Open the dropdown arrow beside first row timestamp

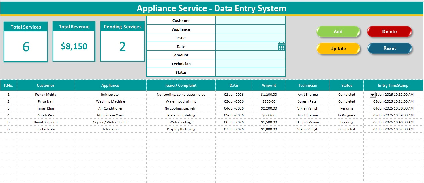tap(373, 95)
